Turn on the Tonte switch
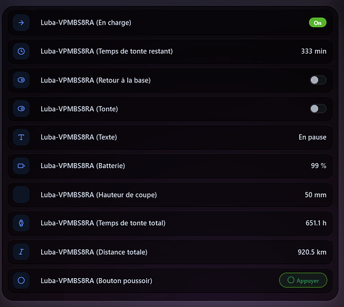This screenshot has width=344, height=307. click(318, 108)
